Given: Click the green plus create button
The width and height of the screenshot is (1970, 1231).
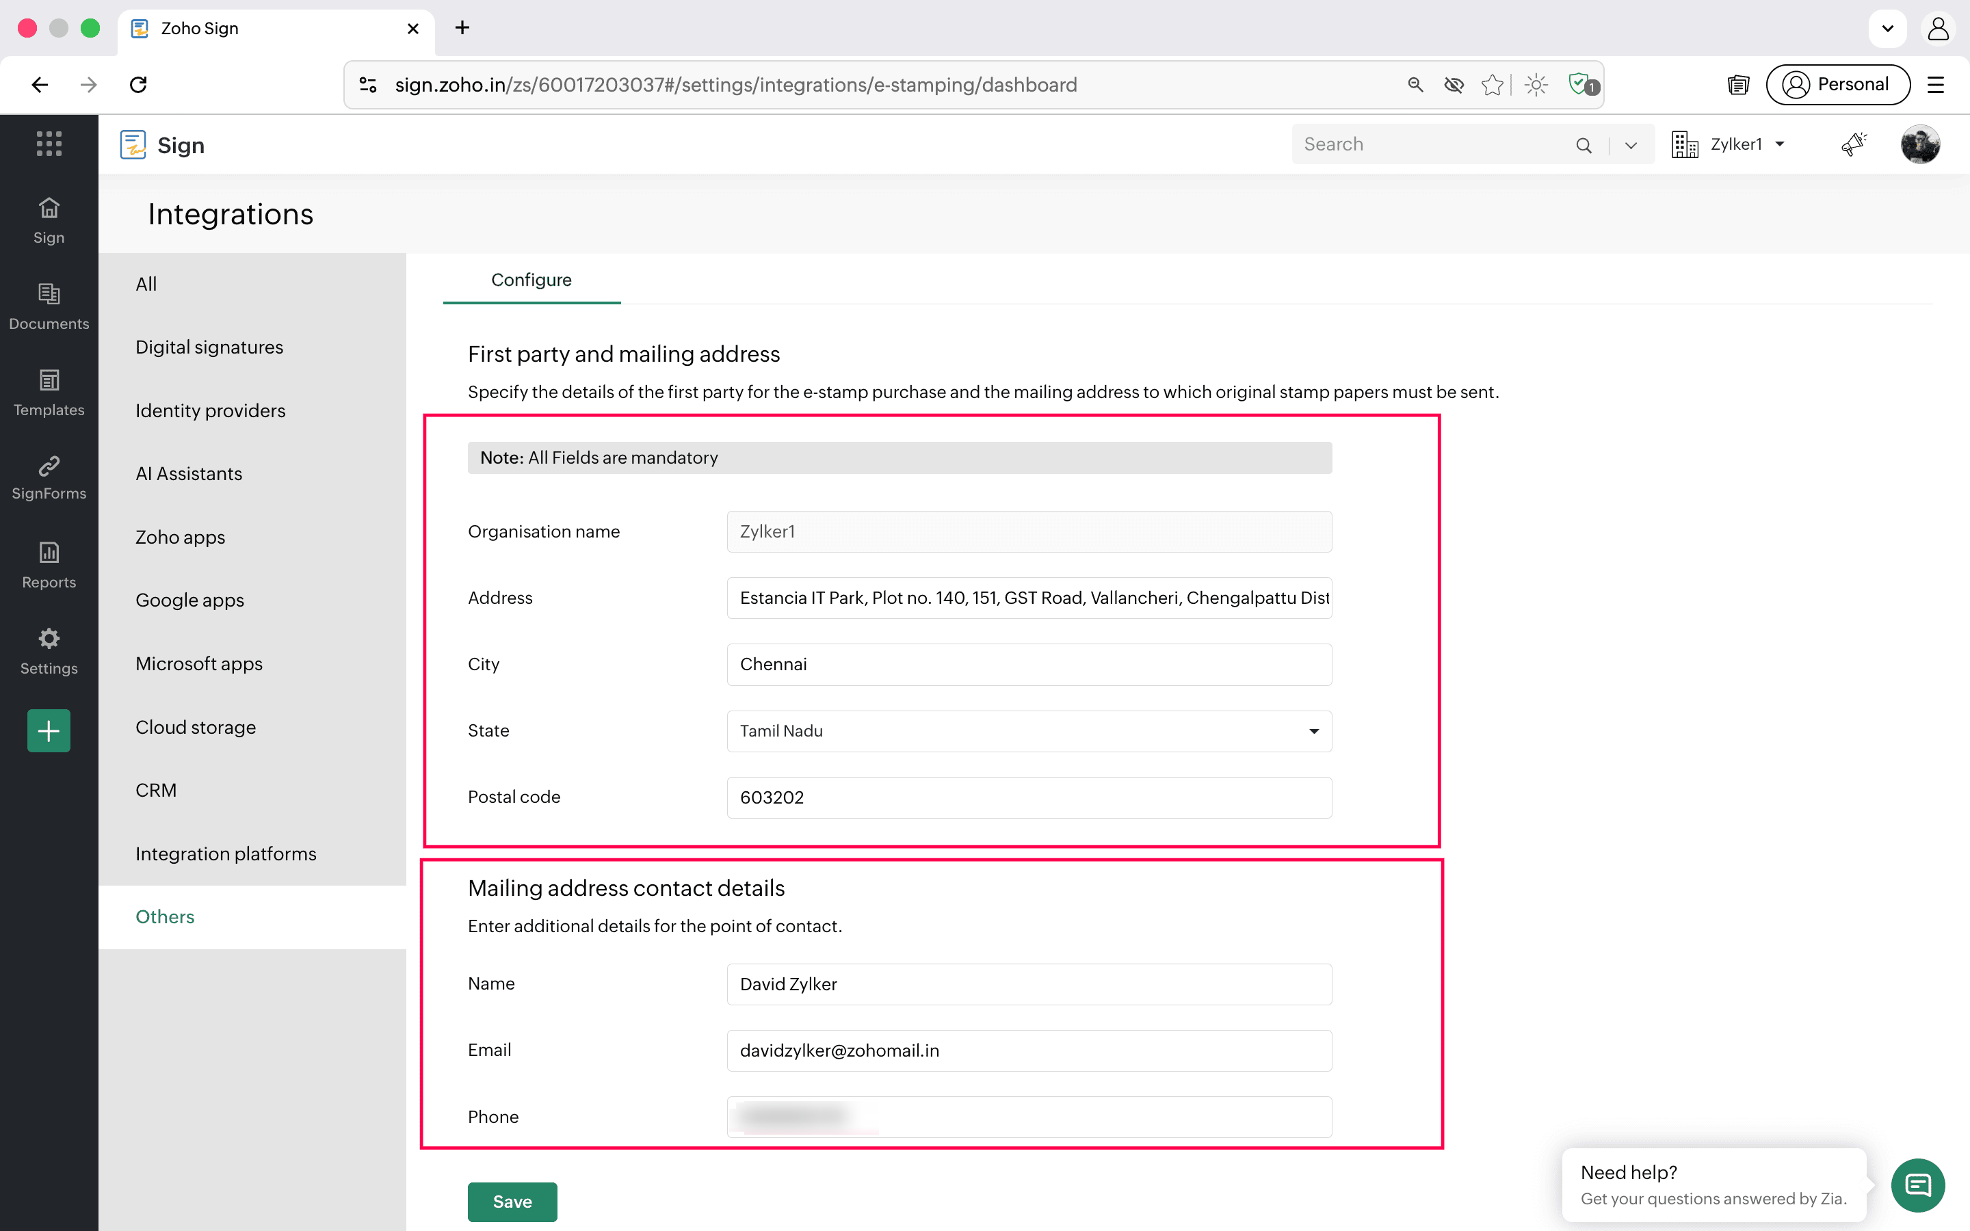Looking at the screenshot, I should pos(49,730).
